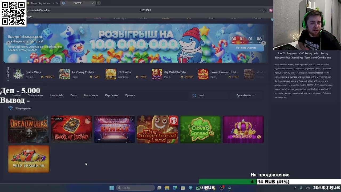The image size is (341, 192).
Task: Open Task View from the taskbar
Action: 159,188
